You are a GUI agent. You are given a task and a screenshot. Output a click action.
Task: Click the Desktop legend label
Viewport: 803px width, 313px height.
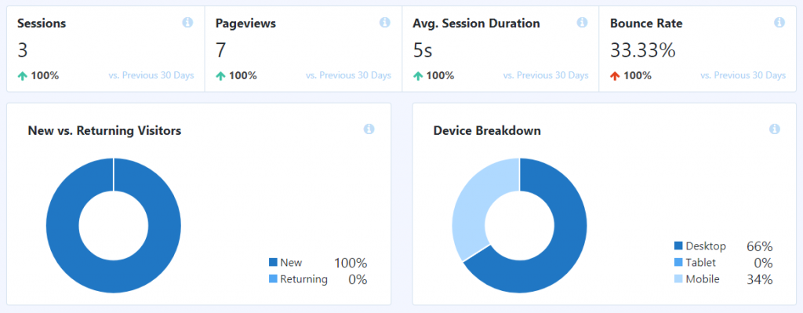point(706,246)
